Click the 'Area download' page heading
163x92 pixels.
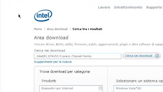[51, 38]
